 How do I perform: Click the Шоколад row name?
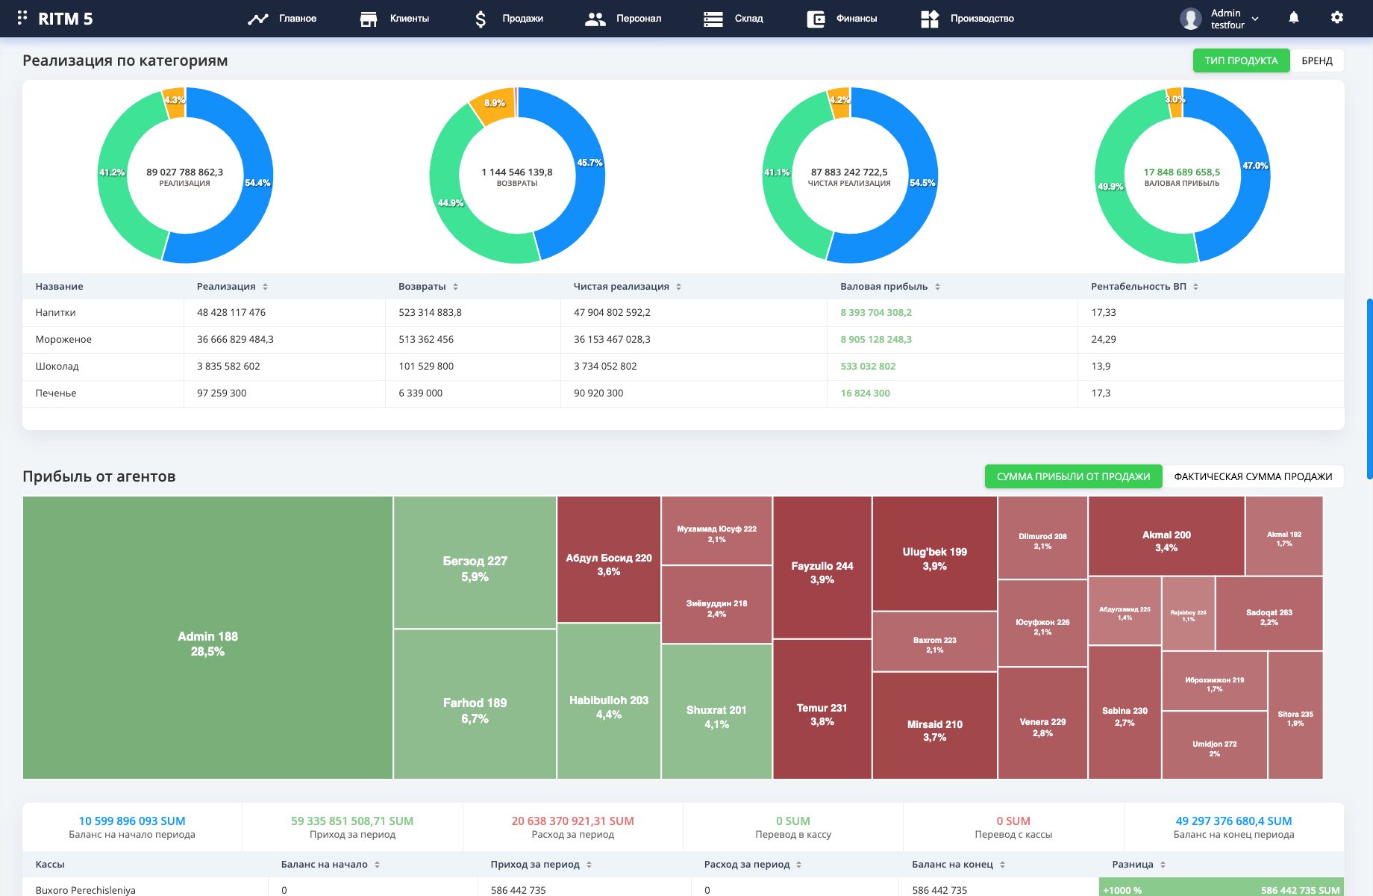tap(57, 367)
